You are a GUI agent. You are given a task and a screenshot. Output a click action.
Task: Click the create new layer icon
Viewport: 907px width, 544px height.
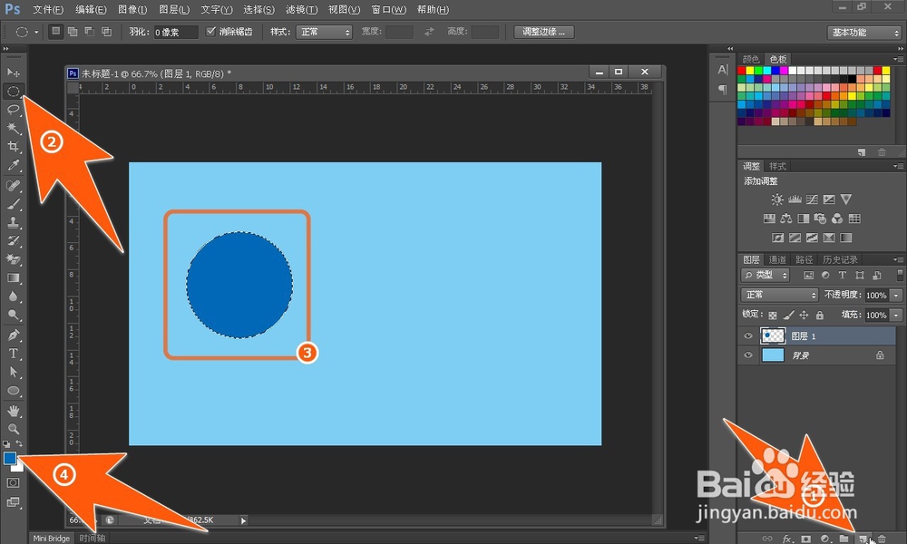(863, 539)
